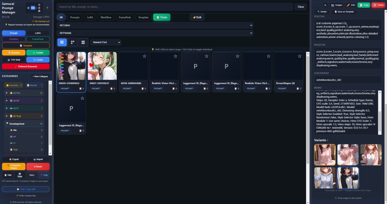Open the Hist history button

(8, 175)
